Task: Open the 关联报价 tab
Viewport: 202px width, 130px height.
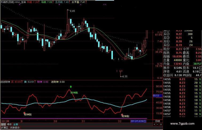Action: tap(15, 128)
